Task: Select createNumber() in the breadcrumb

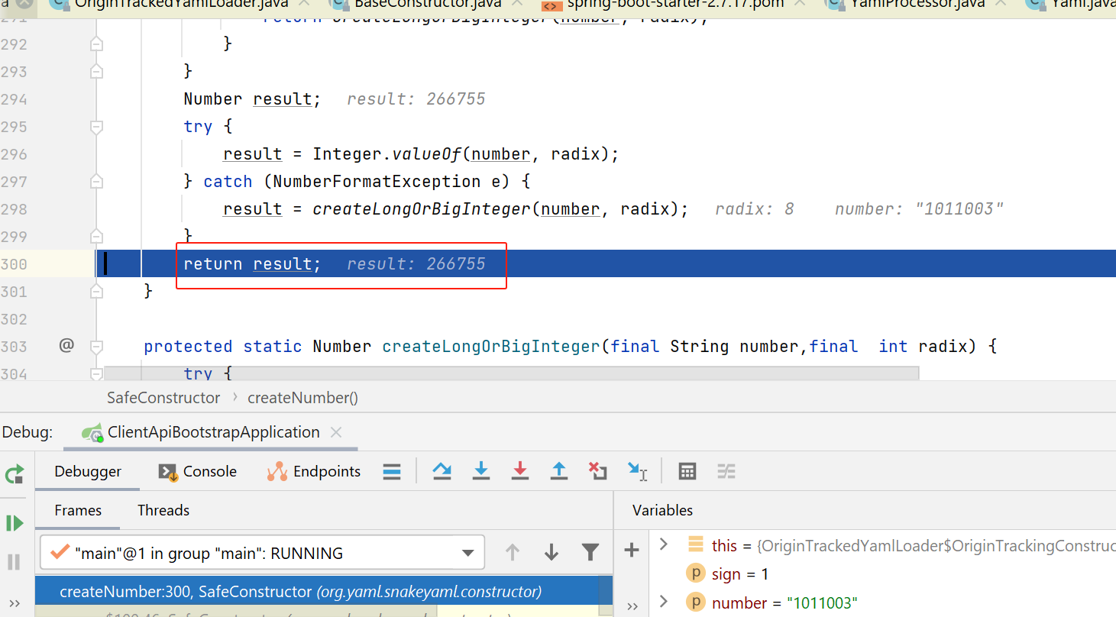Action: [x=302, y=398]
